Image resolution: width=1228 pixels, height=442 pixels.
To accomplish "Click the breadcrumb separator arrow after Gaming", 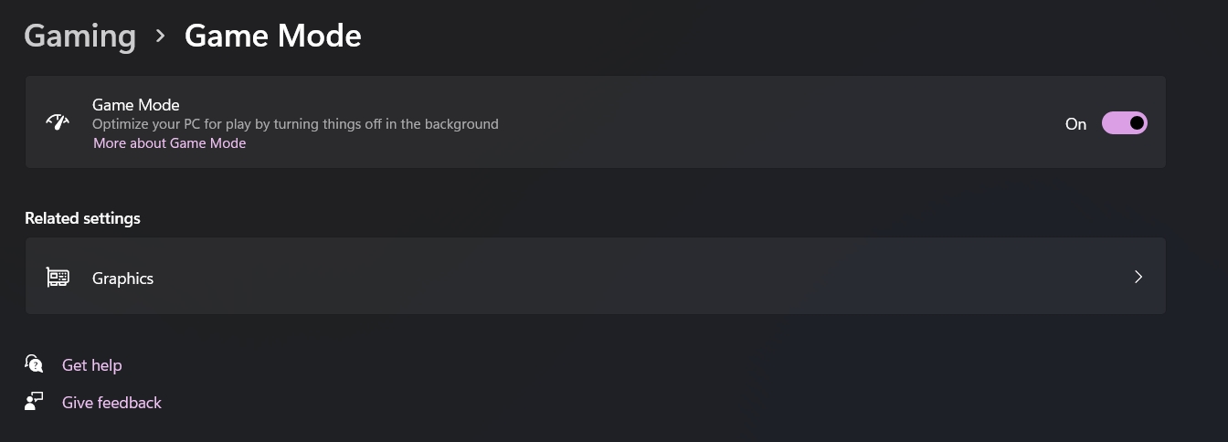I will tap(161, 36).
